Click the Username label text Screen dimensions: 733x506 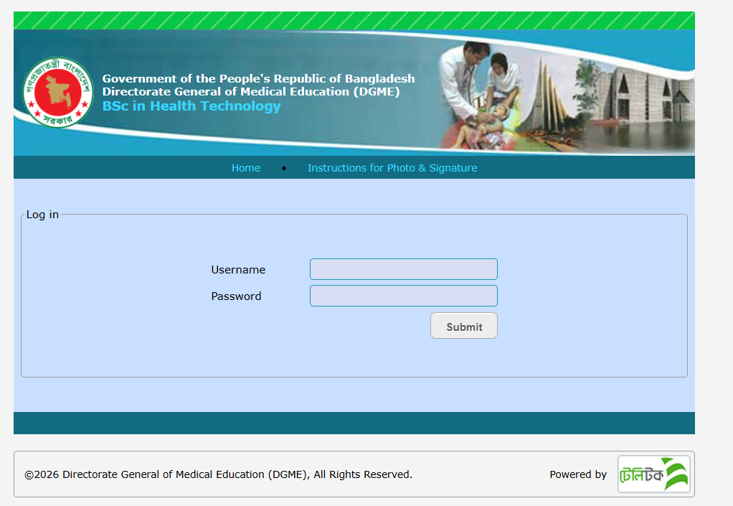(238, 270)
